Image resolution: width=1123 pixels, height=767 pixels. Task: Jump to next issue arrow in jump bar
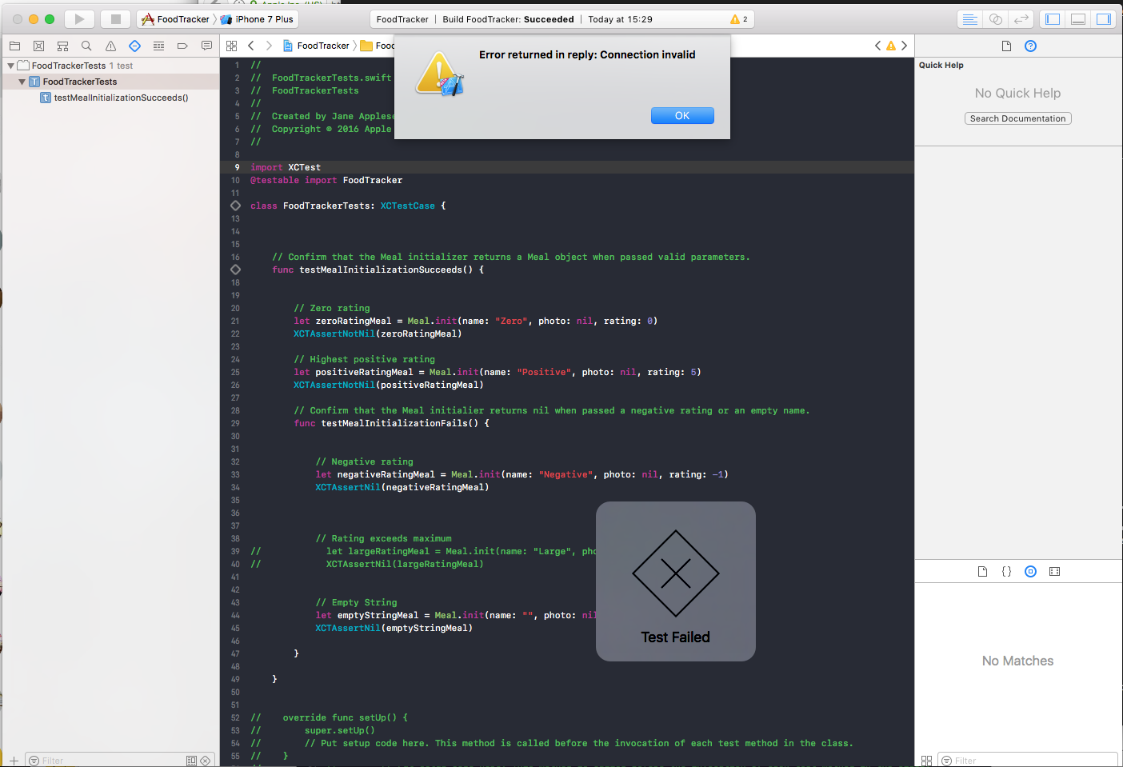pos(905,46)
